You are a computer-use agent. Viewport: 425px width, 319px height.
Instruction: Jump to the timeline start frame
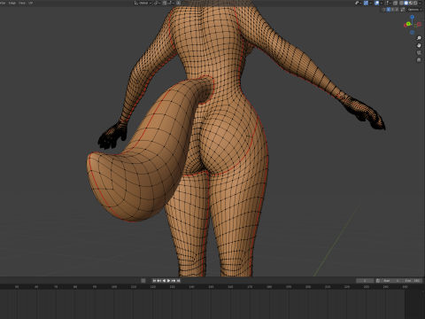tap(154, 281)
